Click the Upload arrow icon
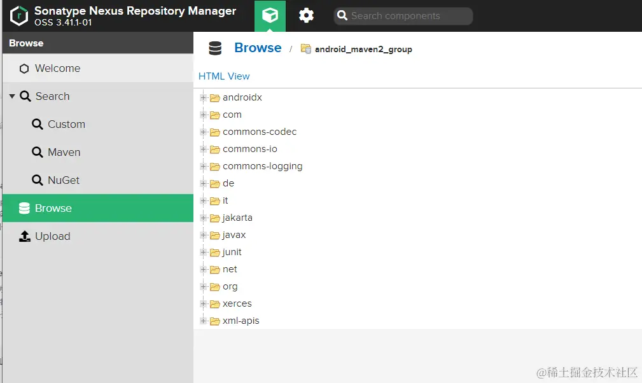 (x=25, y=236)
